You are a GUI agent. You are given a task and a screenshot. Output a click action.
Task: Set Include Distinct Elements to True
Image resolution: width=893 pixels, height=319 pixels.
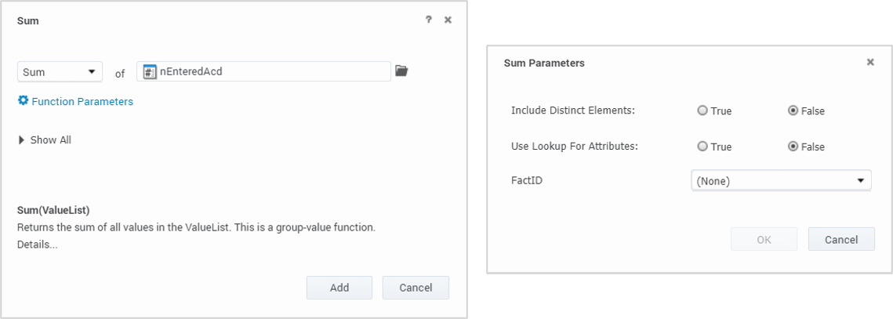(702, 111)
